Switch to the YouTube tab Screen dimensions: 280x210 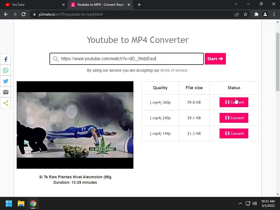point(34,5)
